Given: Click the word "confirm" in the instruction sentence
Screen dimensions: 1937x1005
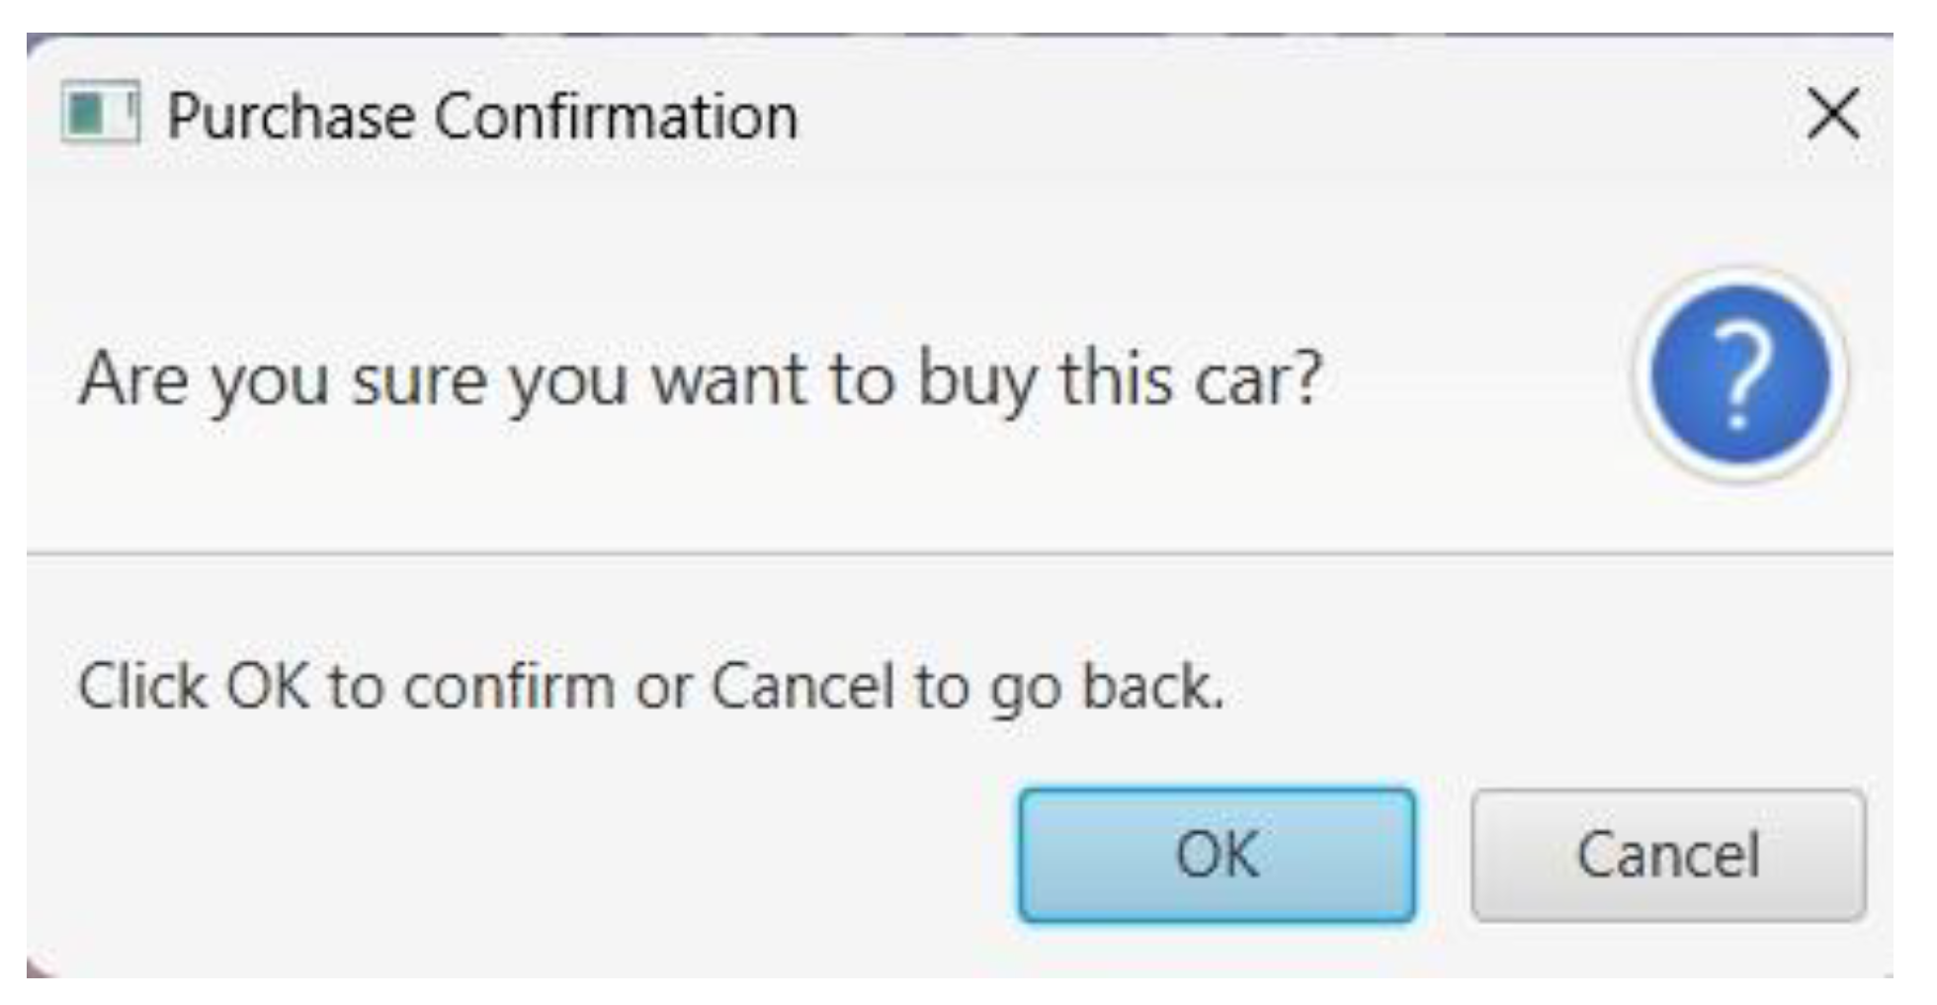Looking at the screenshot, I should click(x=509, y=686).
